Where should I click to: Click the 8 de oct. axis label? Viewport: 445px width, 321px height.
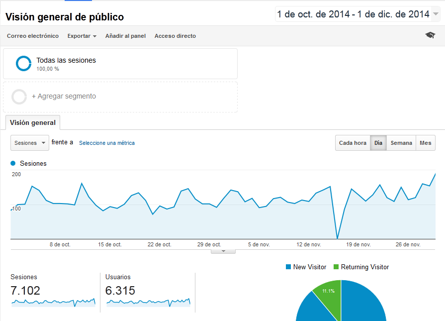click(x=60, y=244)
